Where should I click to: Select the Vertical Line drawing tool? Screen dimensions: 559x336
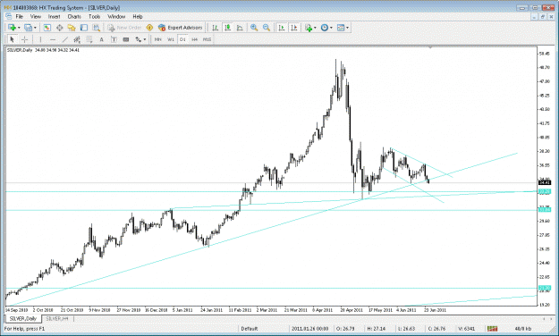click(x=40, y=39)
